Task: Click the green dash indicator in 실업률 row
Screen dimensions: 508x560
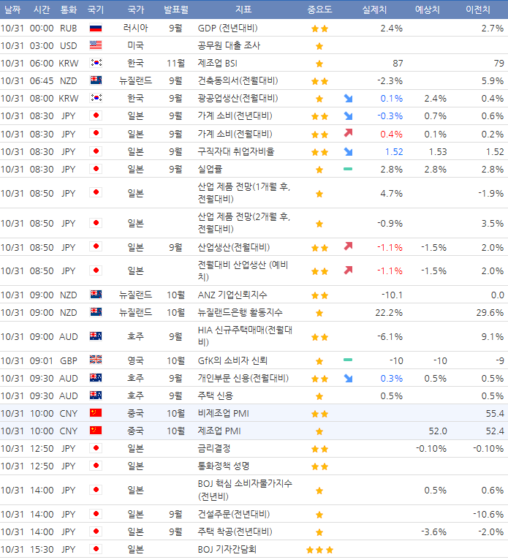Action: pos(348,169)
